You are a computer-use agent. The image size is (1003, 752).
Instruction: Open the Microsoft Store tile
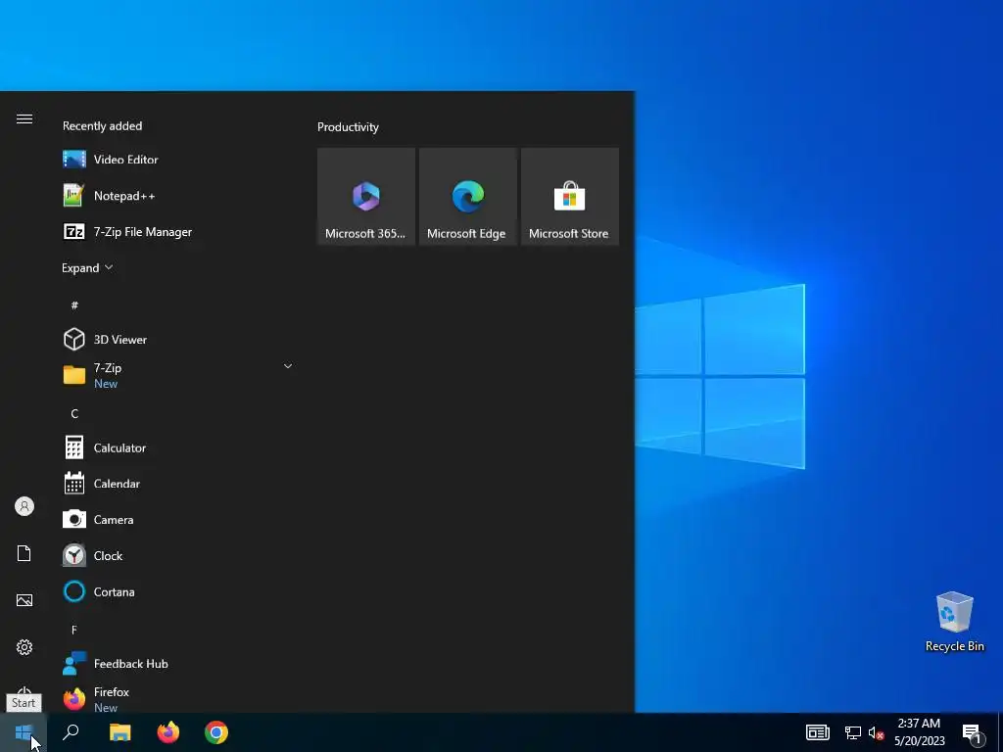coord(570,196)
